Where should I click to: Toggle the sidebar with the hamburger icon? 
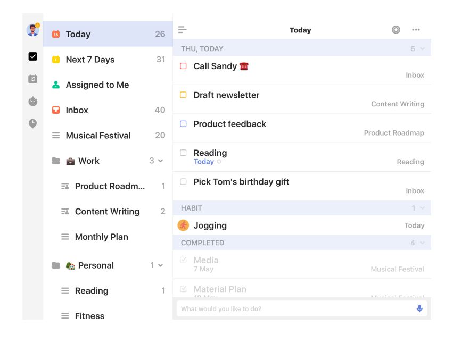pos(182,30)
